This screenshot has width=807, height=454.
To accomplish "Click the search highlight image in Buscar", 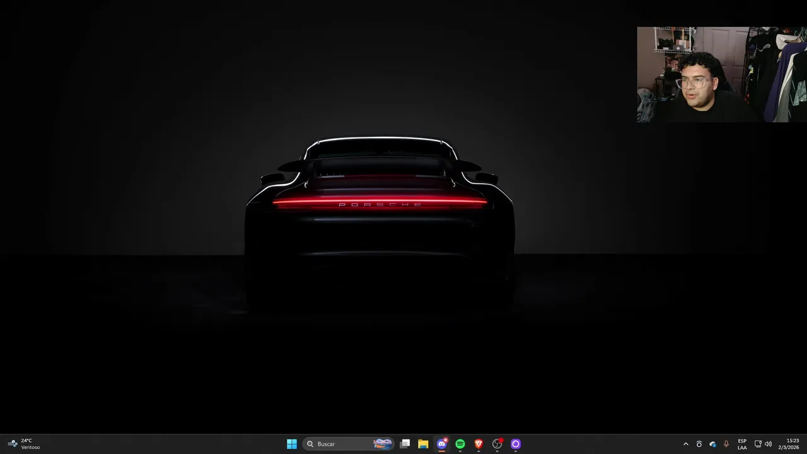I will [x=383, y=444].
